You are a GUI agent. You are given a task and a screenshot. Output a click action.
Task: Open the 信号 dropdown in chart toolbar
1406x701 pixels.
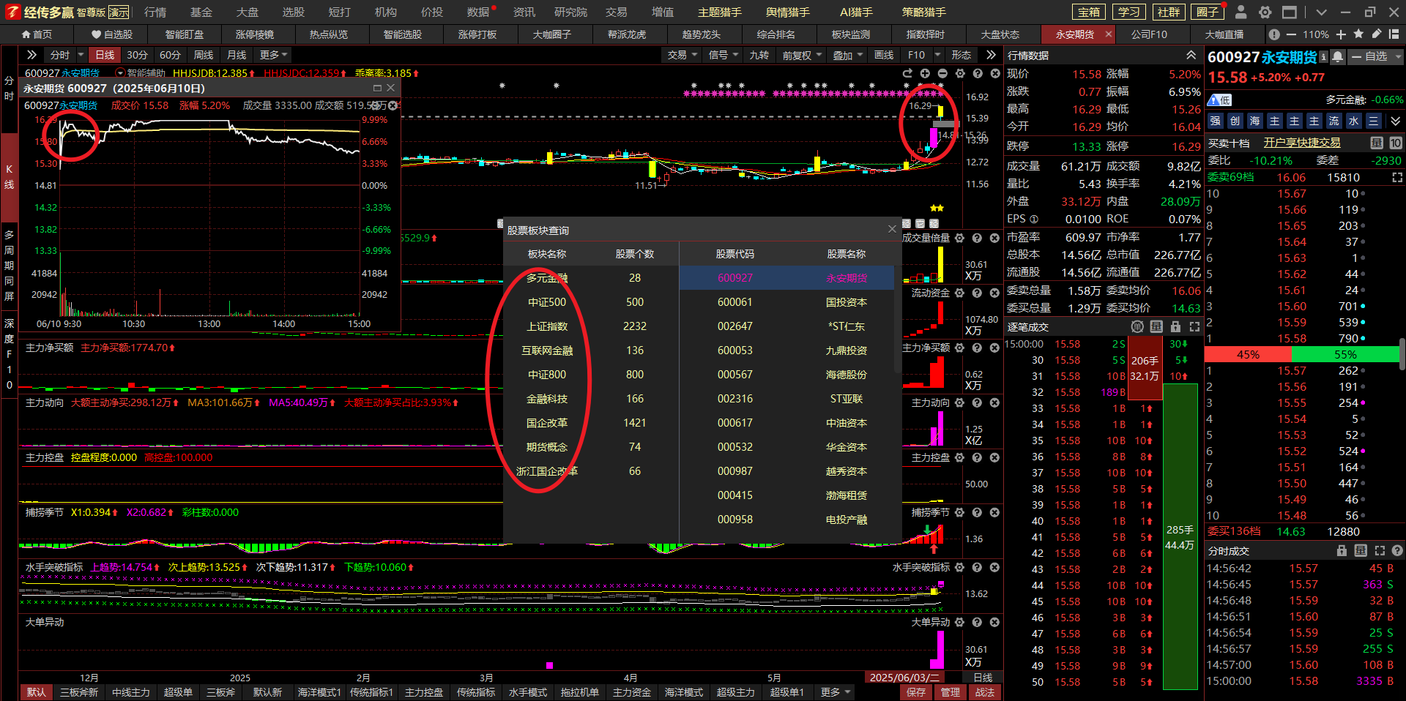click(723, 55)
